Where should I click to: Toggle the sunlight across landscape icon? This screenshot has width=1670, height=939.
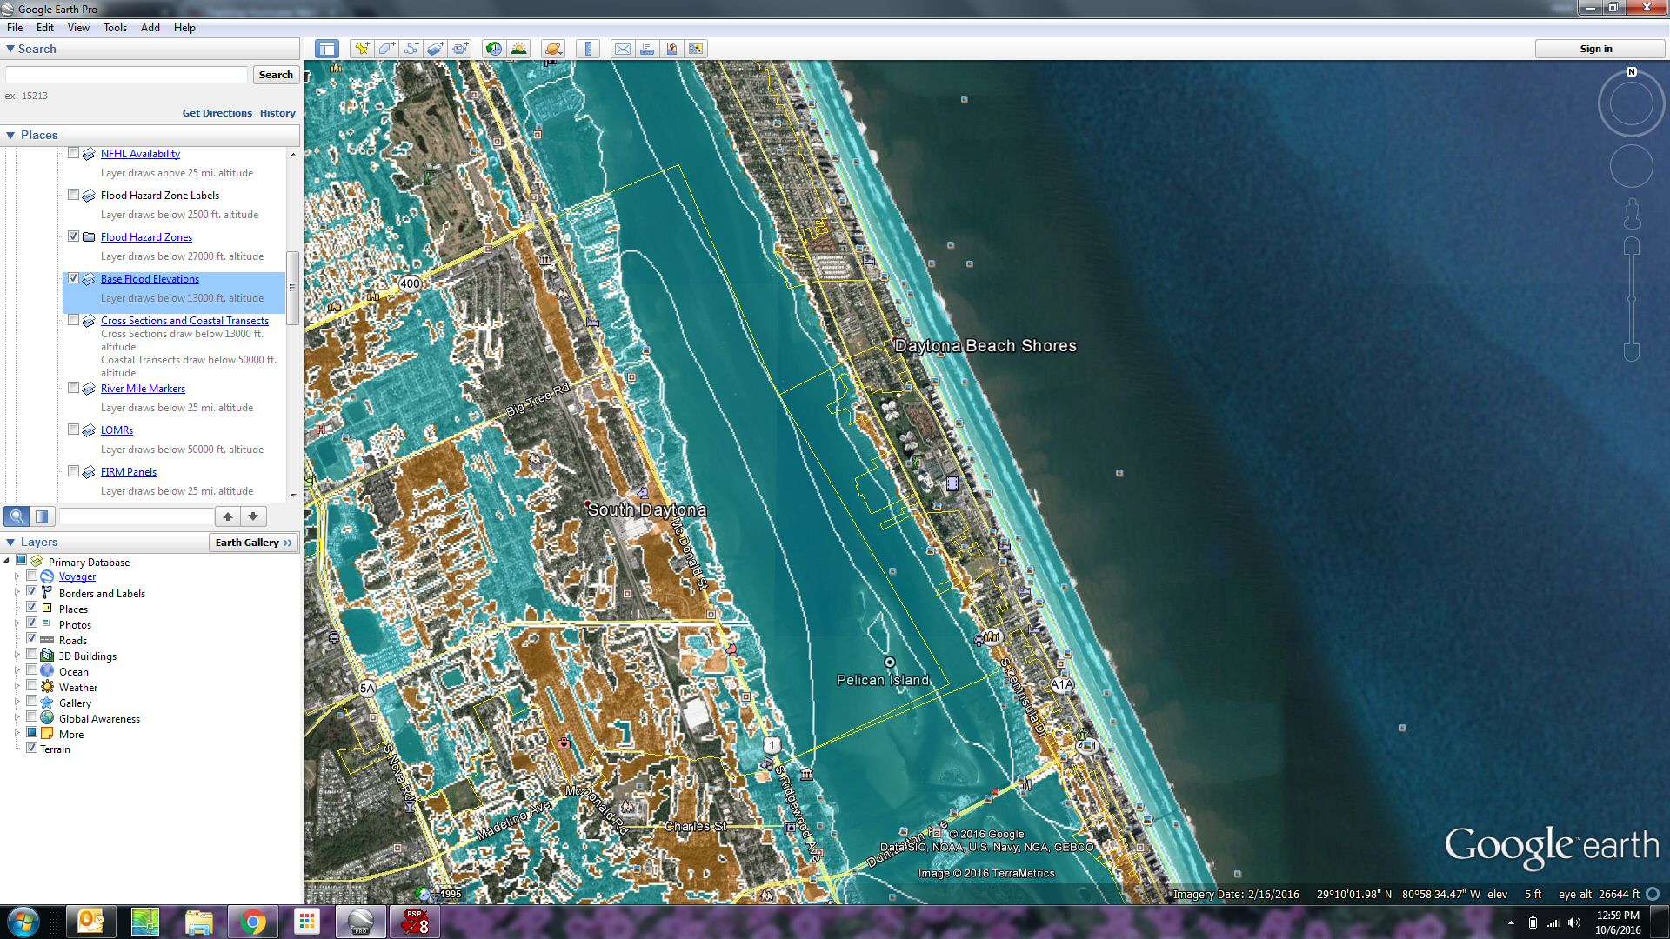click(x=518, y=49)
